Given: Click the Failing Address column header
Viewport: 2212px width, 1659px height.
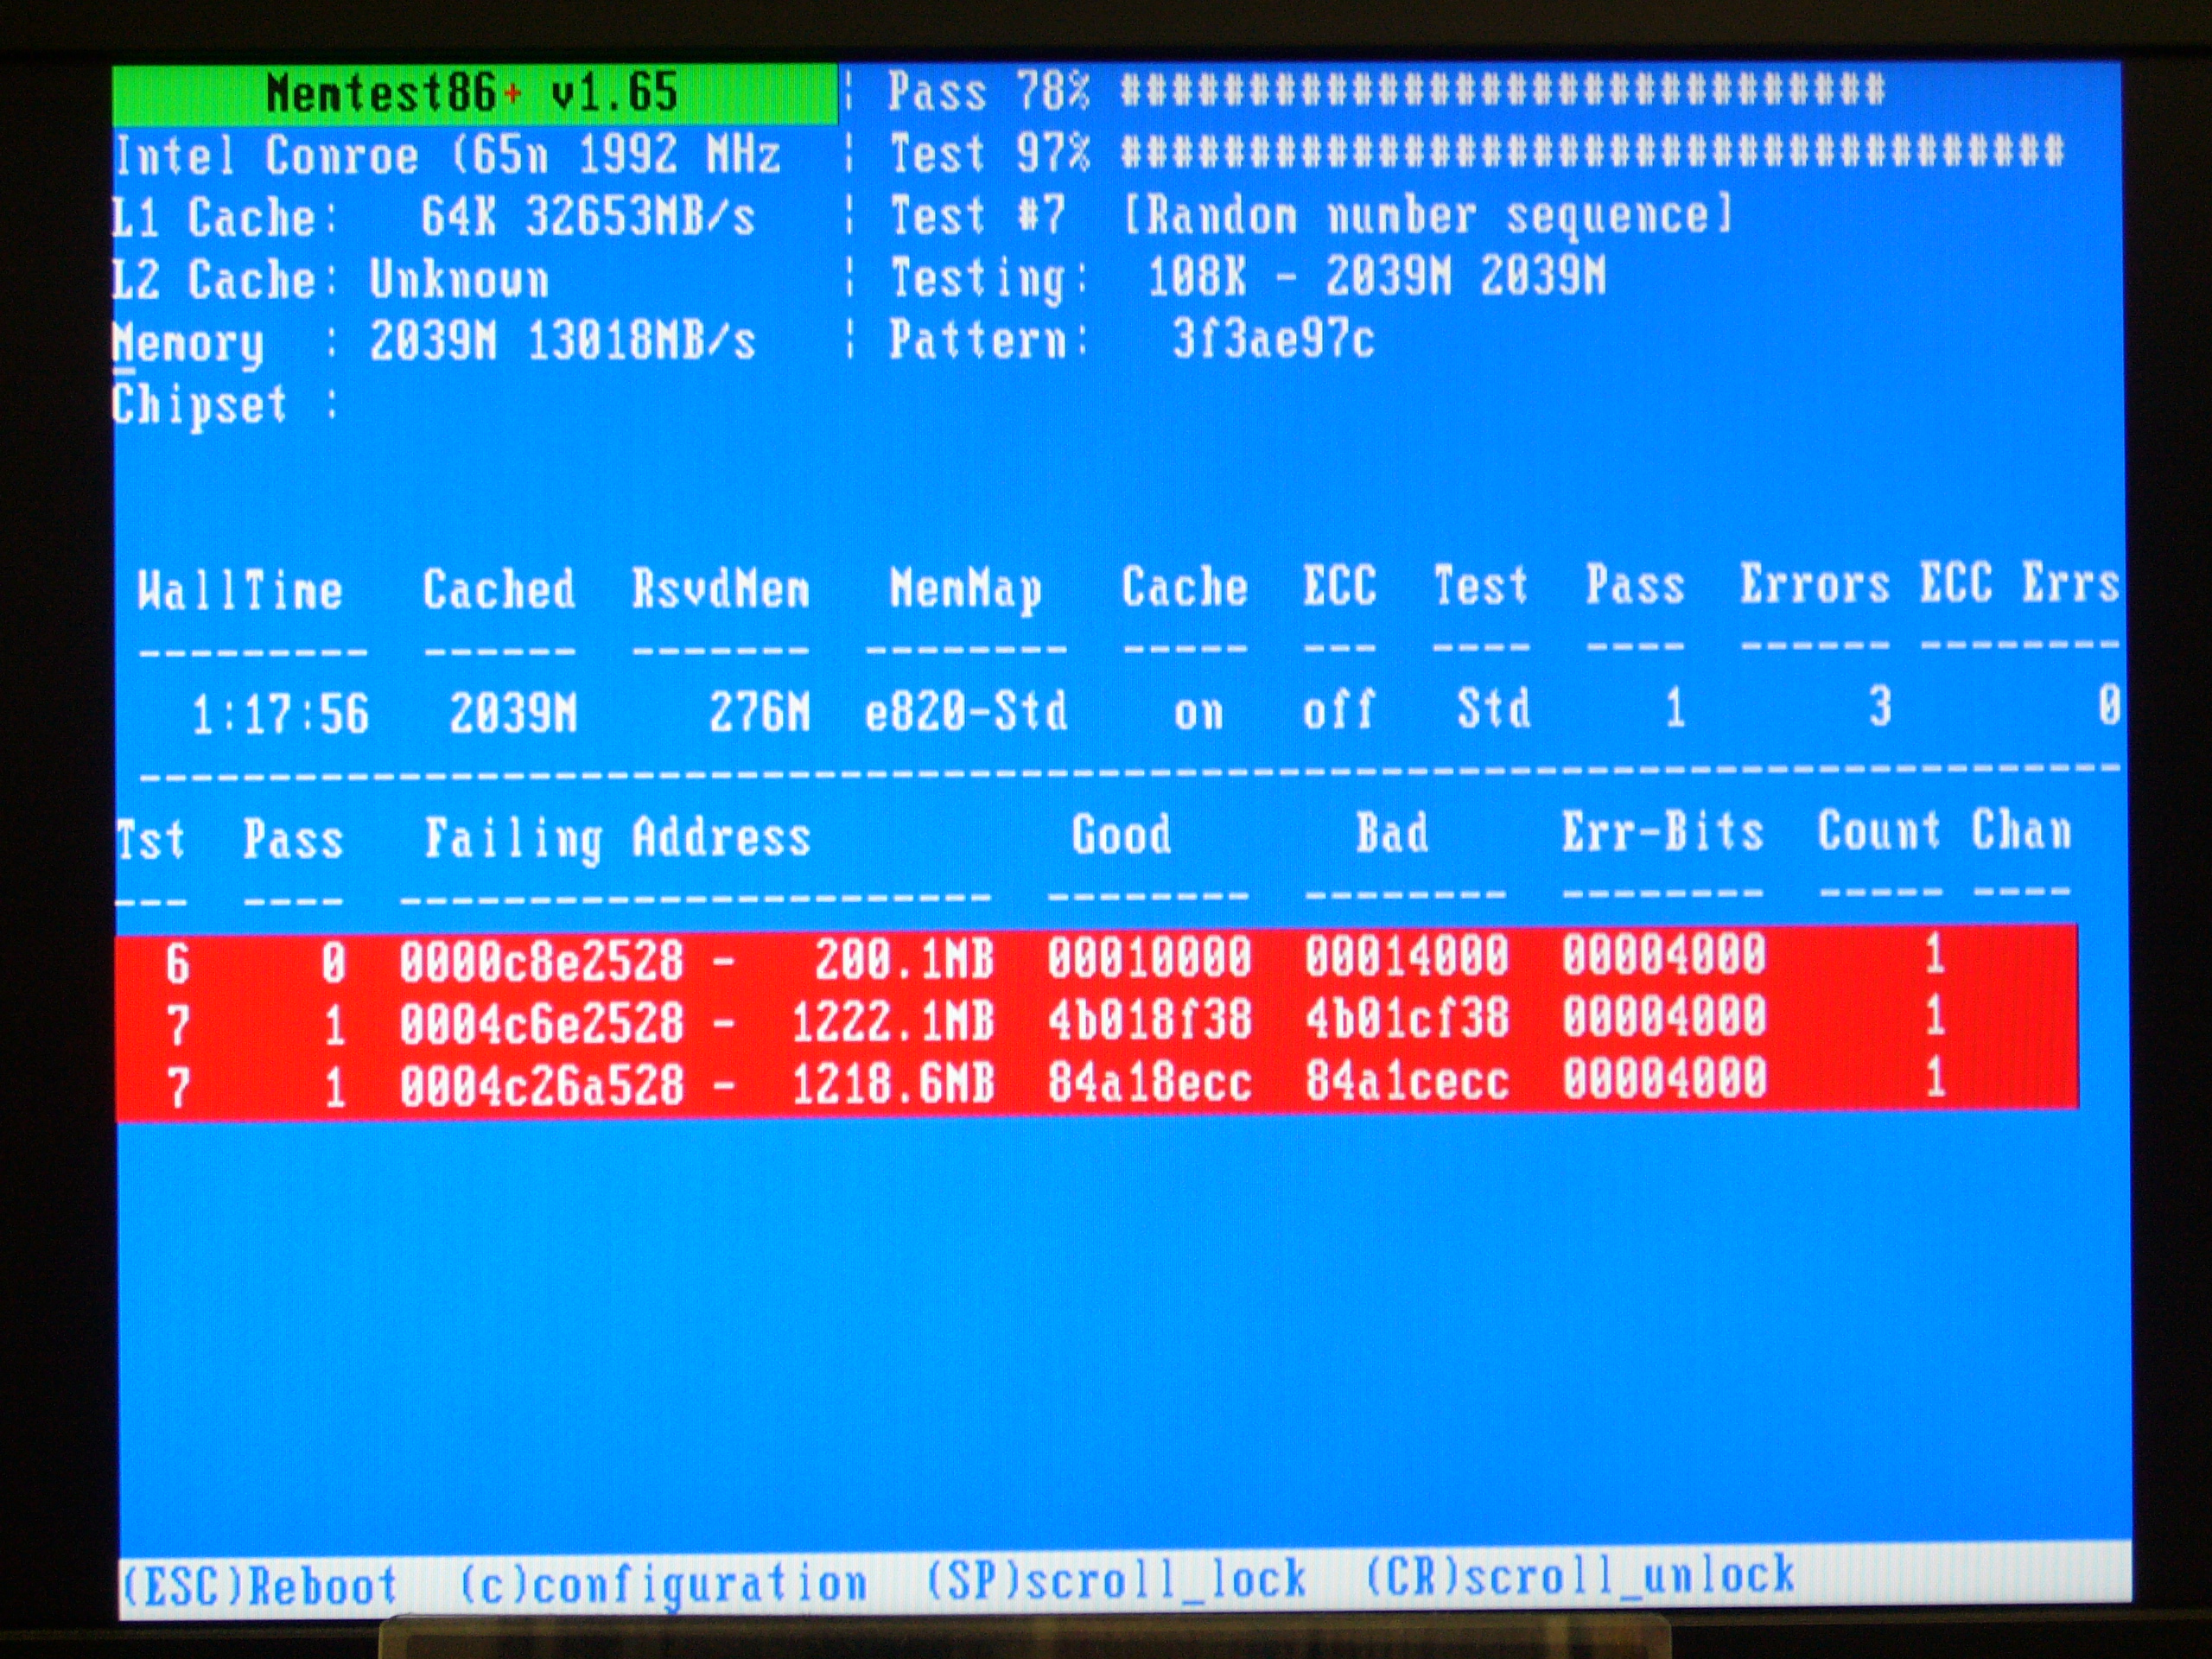Looking at the screenshot, I should pyautogui.click(x=617, y=838).
